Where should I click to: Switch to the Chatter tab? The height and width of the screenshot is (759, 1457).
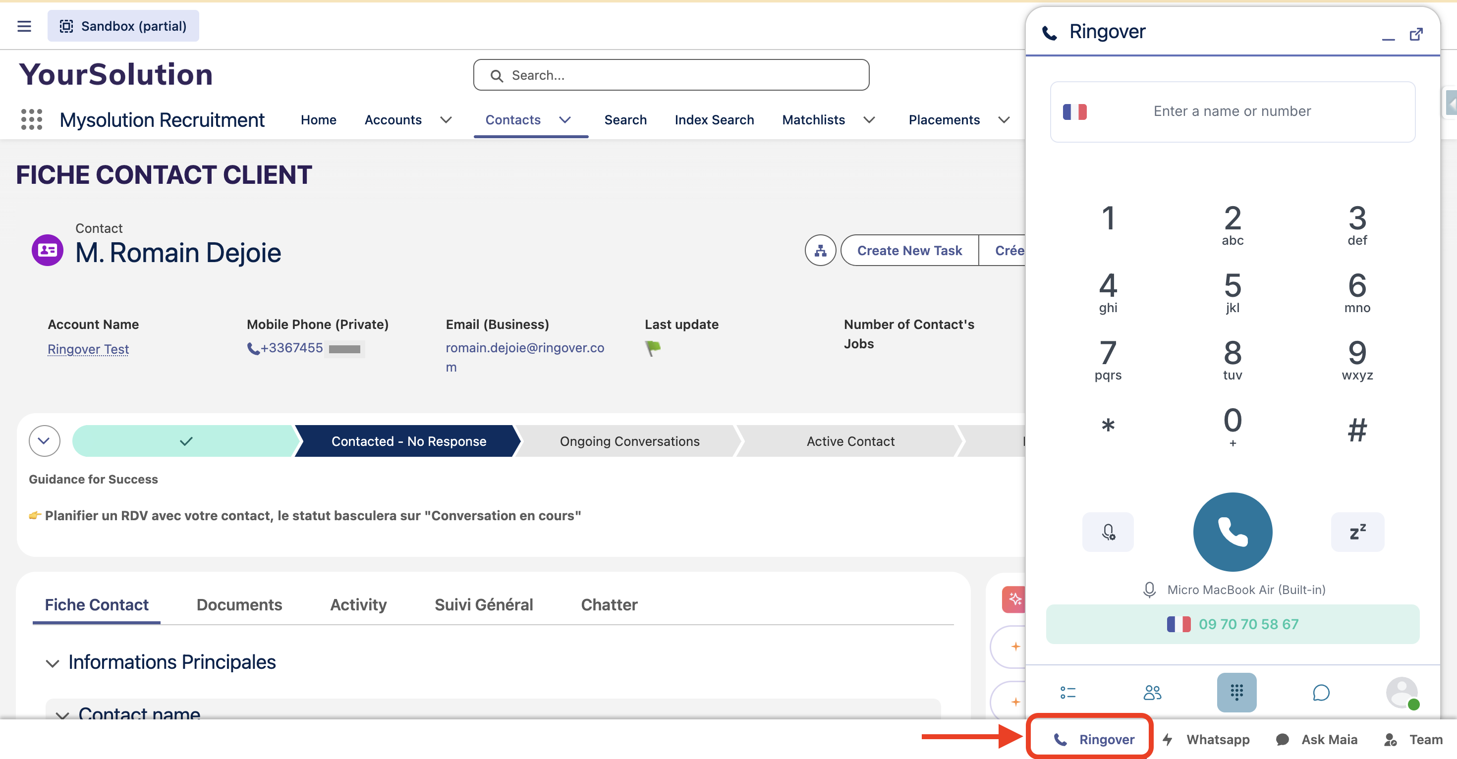609,604
